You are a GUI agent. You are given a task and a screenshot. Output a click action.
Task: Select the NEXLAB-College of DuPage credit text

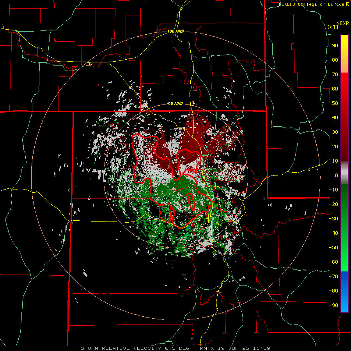click(312, 4)
